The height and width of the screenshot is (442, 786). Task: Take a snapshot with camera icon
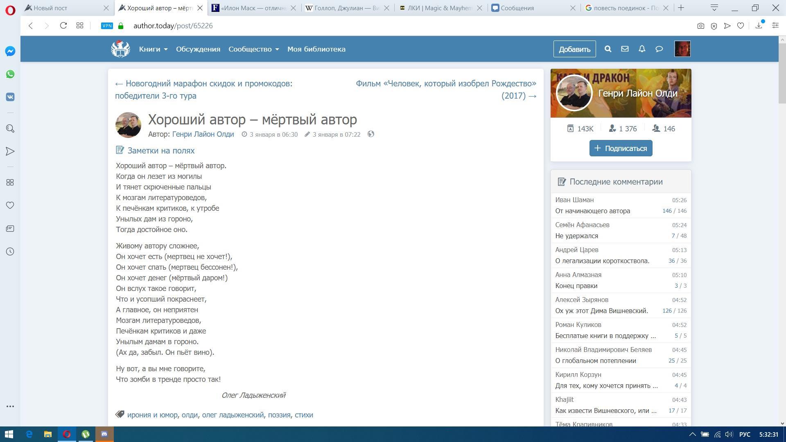click(x=701, y=26)
